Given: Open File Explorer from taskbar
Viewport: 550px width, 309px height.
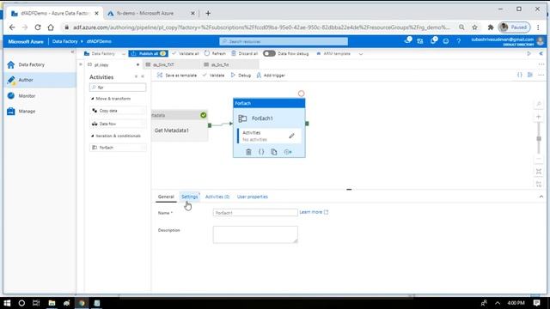Looking at the screenshot, I should tap(52, 303).
